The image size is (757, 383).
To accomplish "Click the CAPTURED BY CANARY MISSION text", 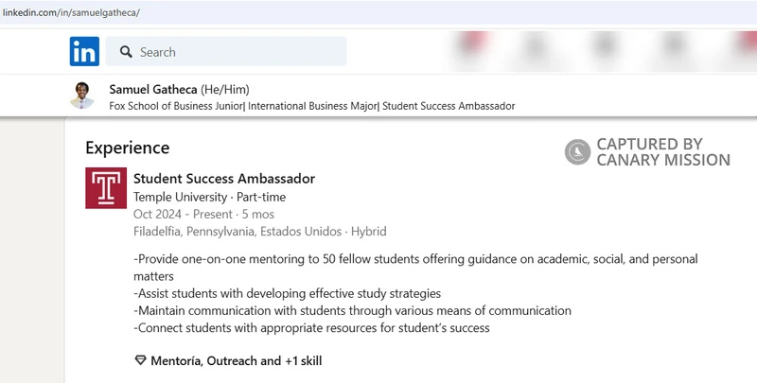I will tap(662, 151).
